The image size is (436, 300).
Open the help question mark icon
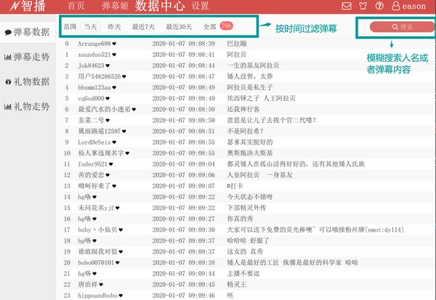379,7
